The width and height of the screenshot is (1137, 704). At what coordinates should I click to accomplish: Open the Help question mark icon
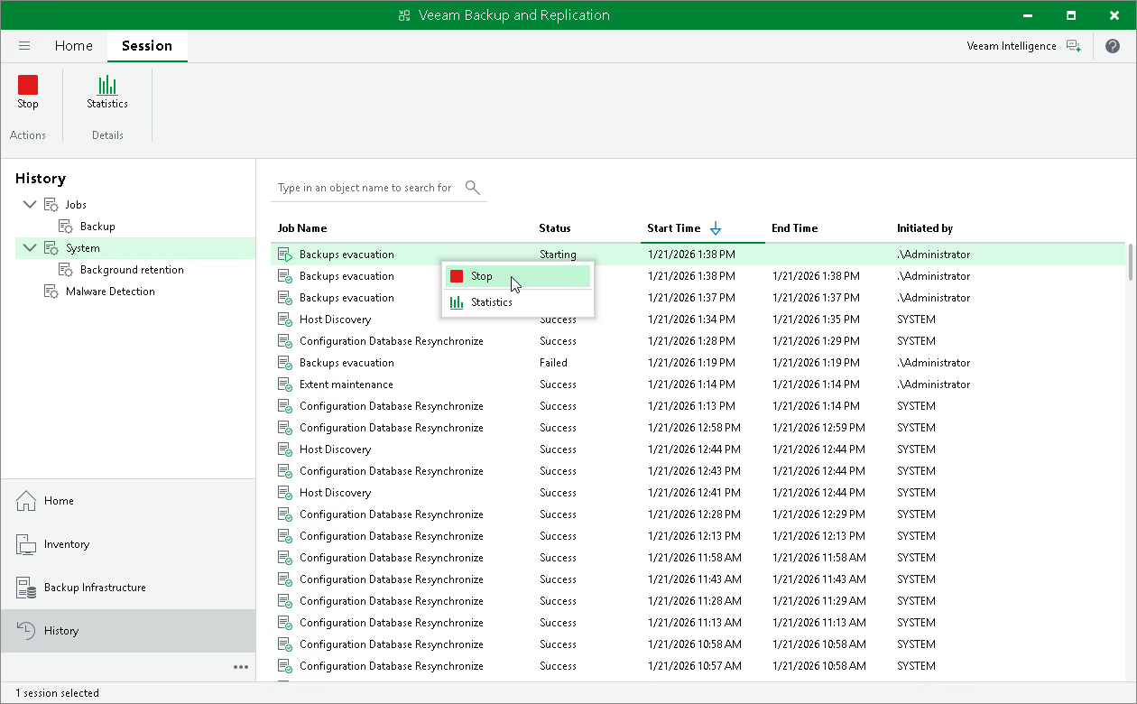(1113, 46)
